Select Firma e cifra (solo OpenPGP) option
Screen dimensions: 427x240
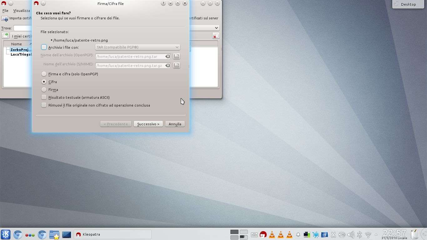[44, 74]
